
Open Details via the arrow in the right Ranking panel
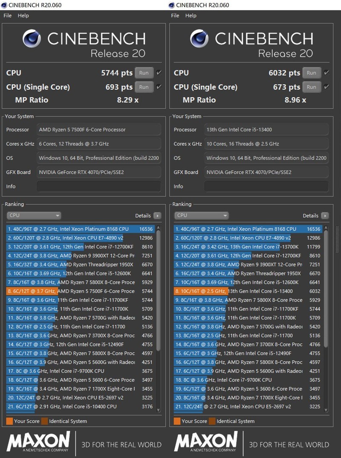(326, 216)
